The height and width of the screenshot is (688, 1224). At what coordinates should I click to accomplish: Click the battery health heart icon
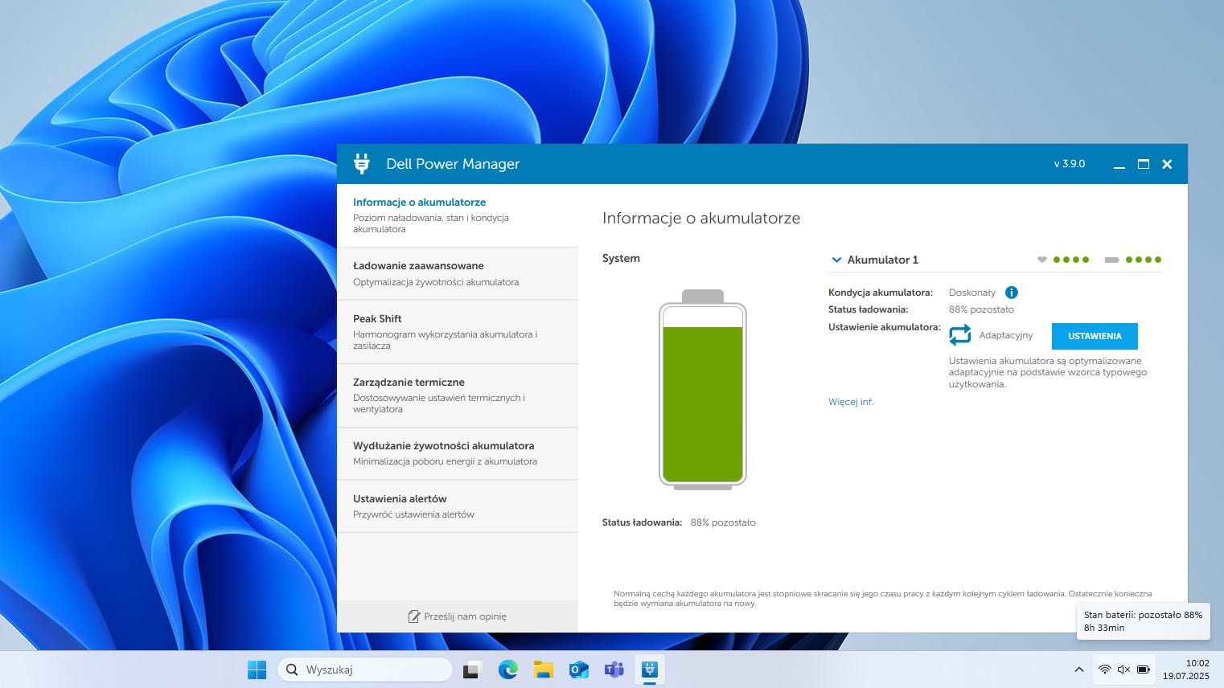point(1042,260)
